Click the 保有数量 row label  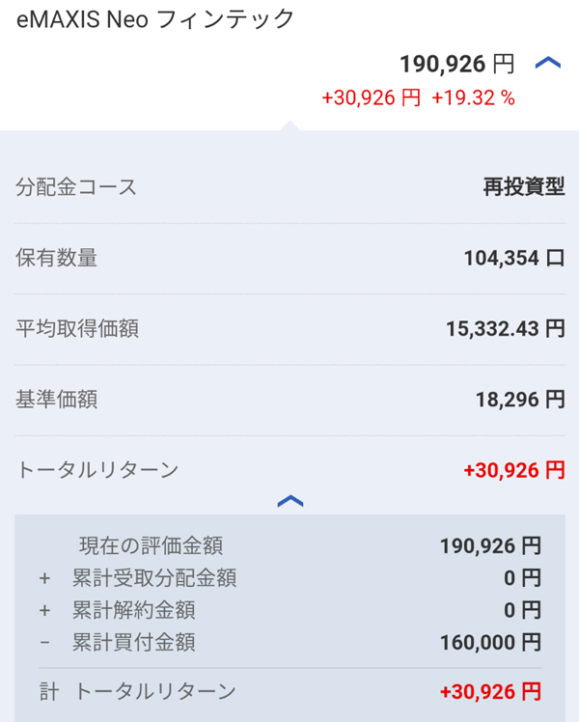(x=57, y=258)
